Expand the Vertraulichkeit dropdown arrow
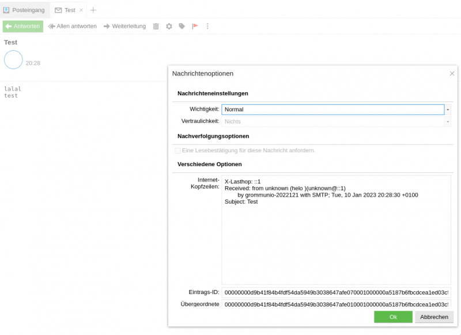 448,122
